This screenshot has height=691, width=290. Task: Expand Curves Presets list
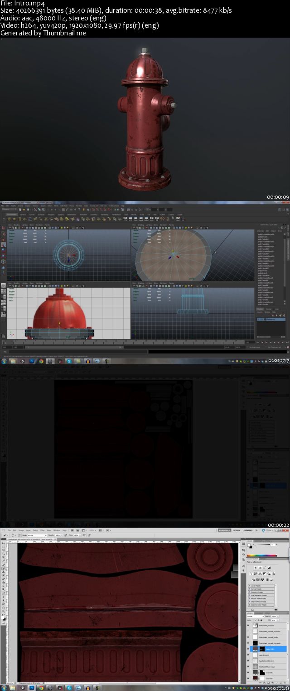tap(249, 589)
